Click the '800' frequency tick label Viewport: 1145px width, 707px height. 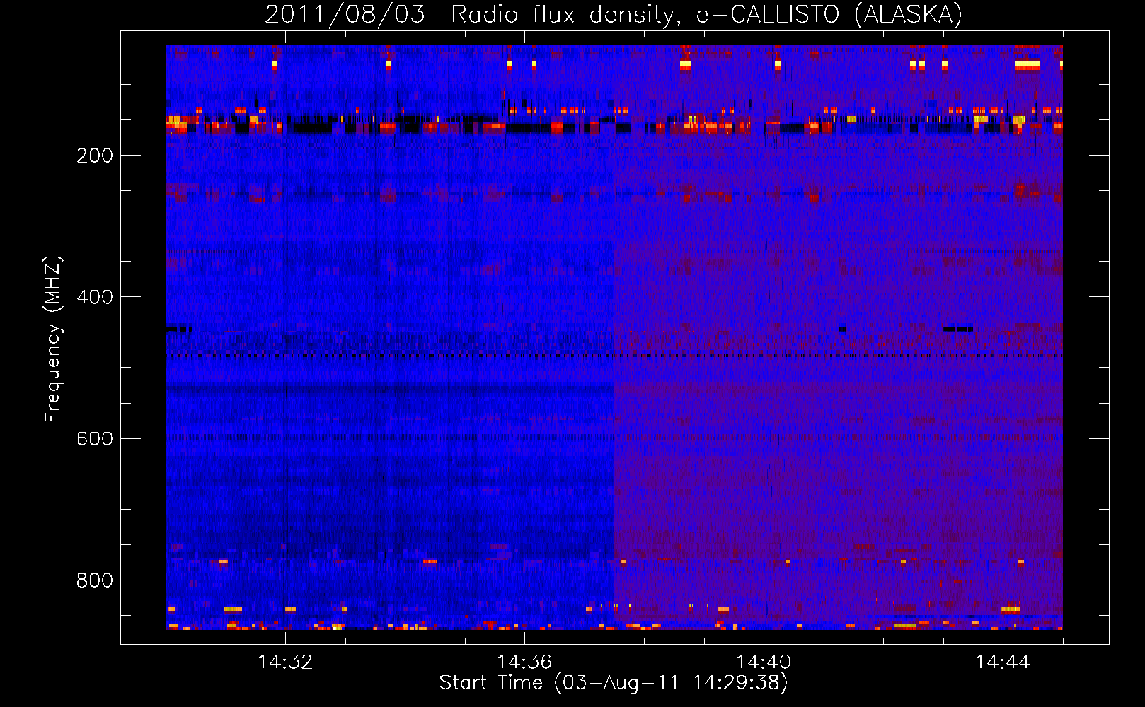[x=95, y=580]
